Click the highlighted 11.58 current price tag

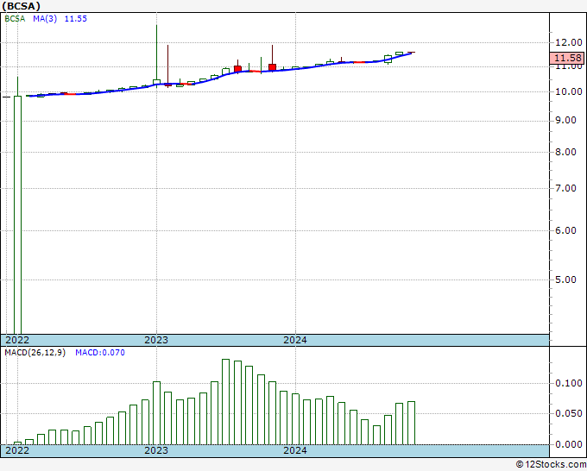(x=565, y=60)
